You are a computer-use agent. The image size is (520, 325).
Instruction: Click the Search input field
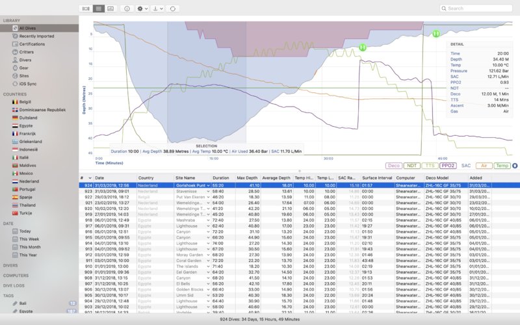pyautogui.click(x=478, y=8)
